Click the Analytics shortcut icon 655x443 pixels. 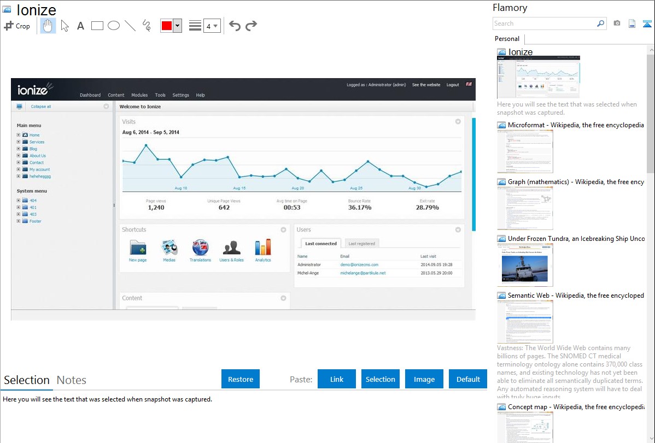point(263,248)
